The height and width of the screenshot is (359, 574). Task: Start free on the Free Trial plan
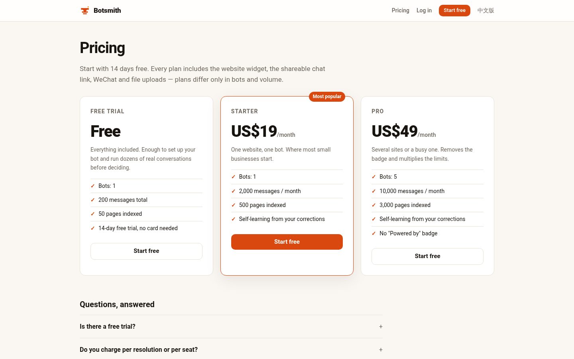pos(146,251)
